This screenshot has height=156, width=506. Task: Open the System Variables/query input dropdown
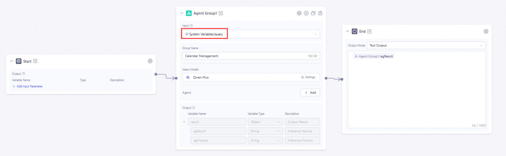251,34
